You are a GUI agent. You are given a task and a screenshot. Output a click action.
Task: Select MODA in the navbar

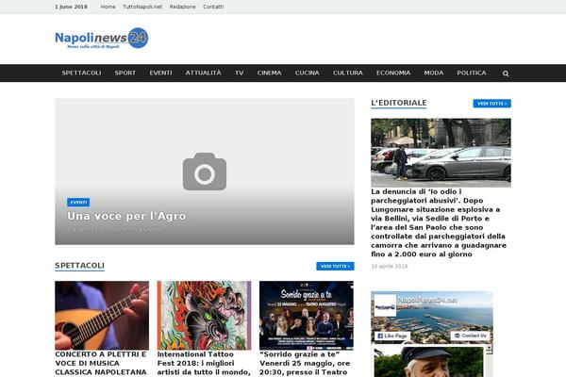(434, 73)
